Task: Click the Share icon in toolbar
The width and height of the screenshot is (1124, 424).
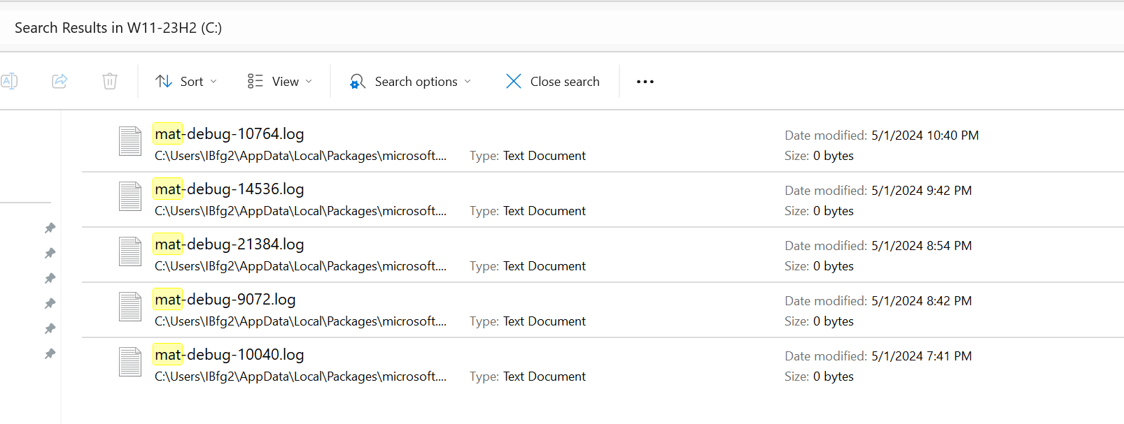Action: [59, 81]
